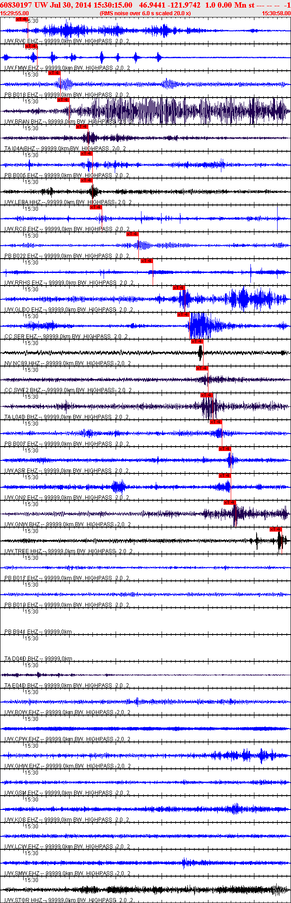291x903 pixels.
Task: Click the CC.SEP EHZ station label
Action: pyautogui.click(x=21, y=336)
